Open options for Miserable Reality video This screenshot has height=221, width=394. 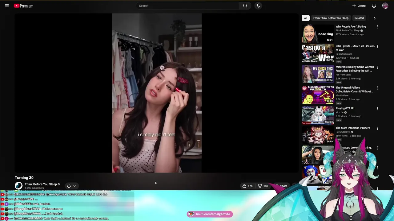click(x=378, y=68)
